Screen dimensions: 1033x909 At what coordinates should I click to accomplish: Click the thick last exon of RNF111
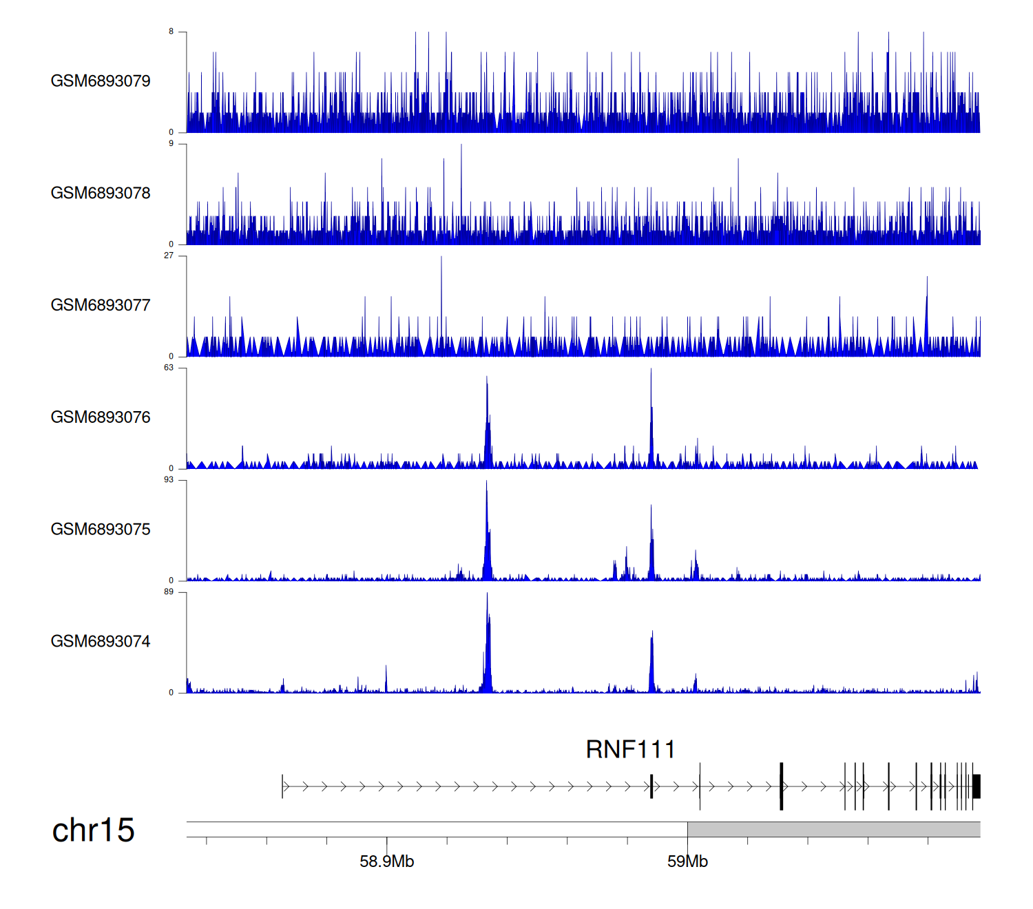tap(976, 786)
